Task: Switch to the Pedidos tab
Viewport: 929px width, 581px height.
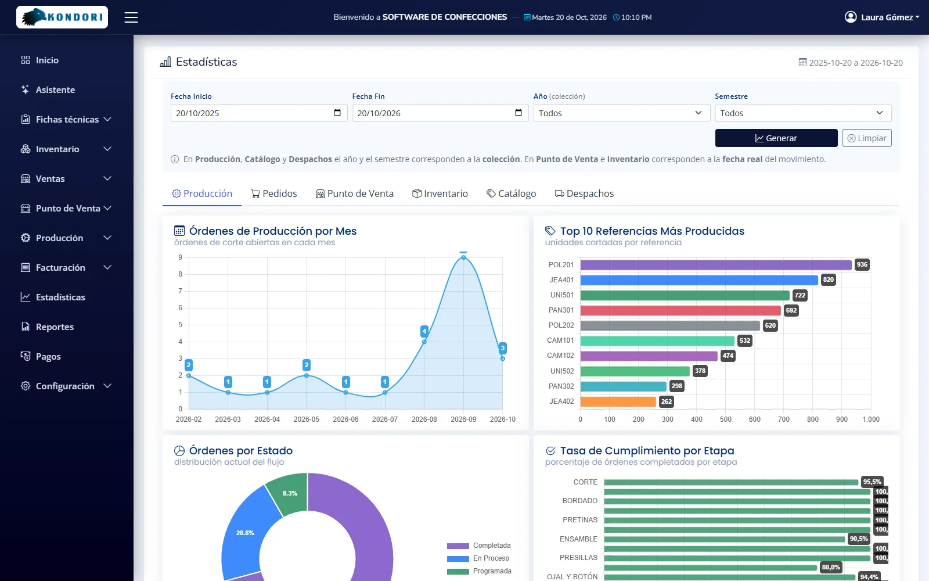Action: coord(274,193)
